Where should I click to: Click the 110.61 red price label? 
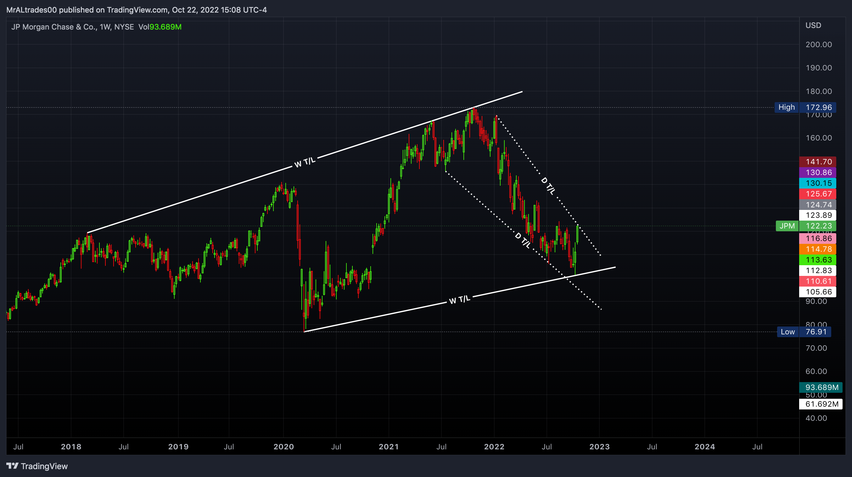point(818,281)
